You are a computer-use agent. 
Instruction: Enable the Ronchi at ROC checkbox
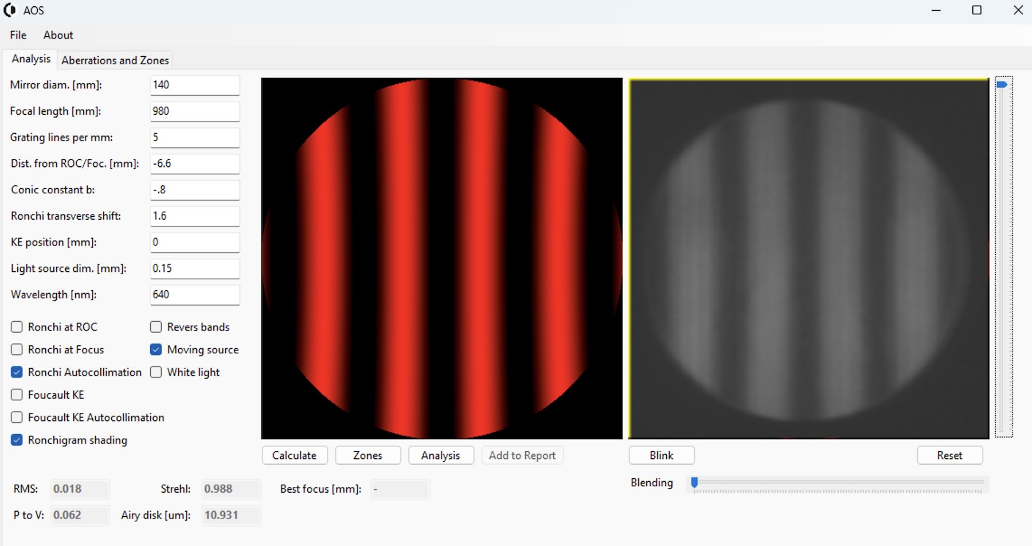(x=17, y=327)
